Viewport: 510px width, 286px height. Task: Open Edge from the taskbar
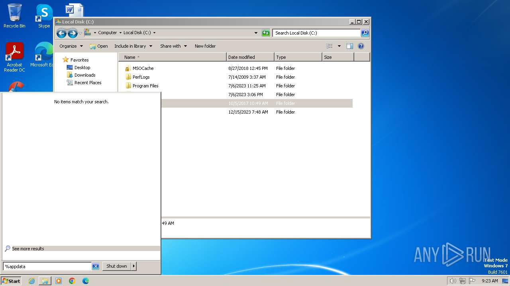click(86, 281)
